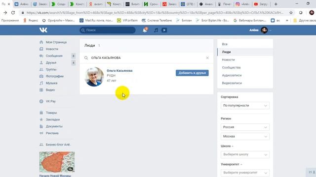This screenshot has width=316, height=177.
Task: Open Приложения apps shortcut
Action: tap(10, 21)
